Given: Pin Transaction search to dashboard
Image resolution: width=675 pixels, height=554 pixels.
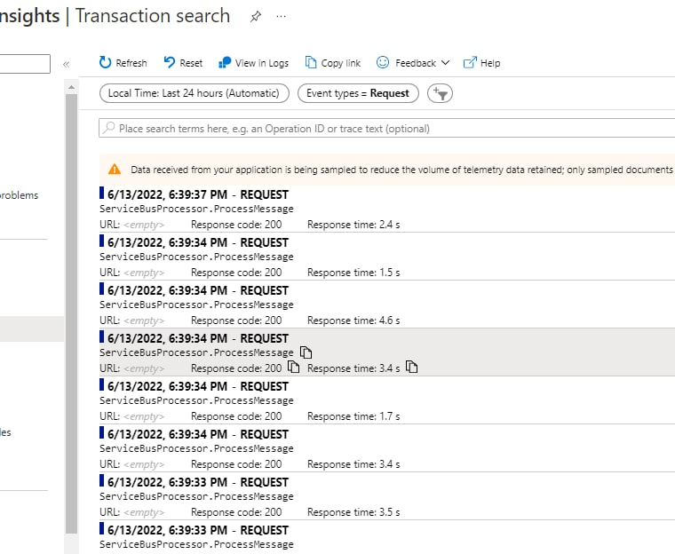Looking at the screenshot, I should pyautogui.click(x=256, y=17).
